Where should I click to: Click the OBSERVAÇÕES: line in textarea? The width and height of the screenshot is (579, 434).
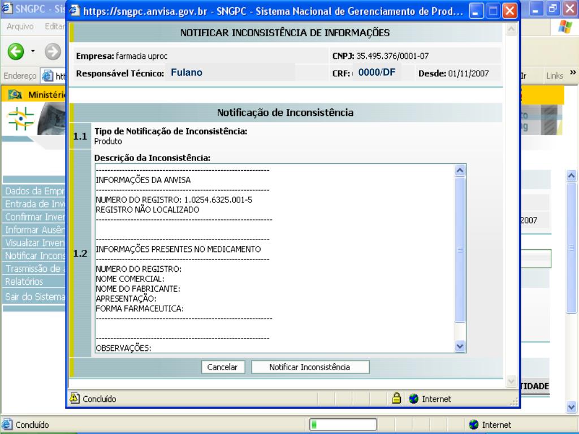(x=123, y=348)
